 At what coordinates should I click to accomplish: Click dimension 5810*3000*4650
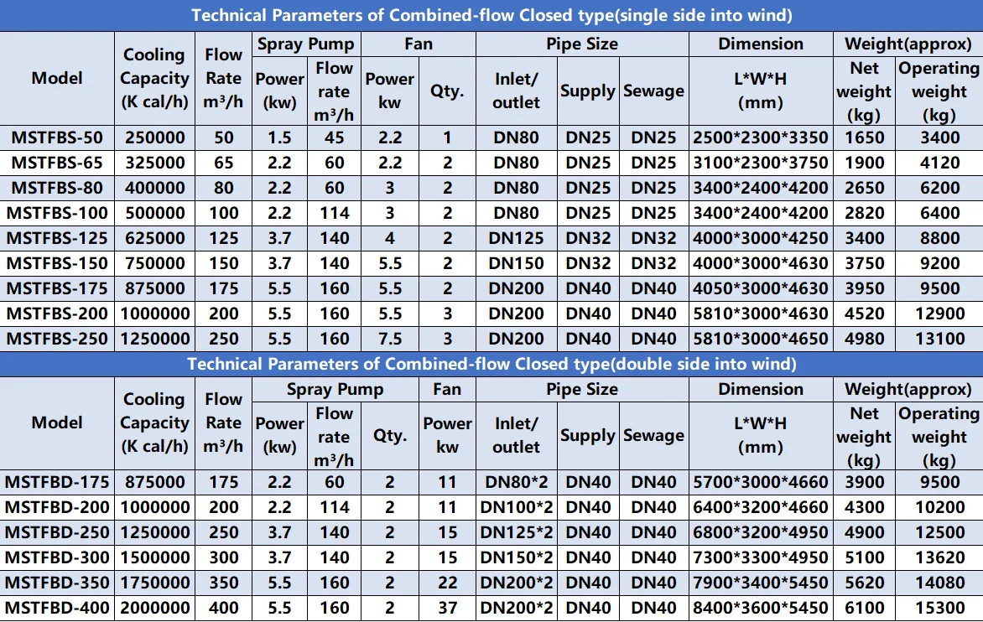coord(761,339)
